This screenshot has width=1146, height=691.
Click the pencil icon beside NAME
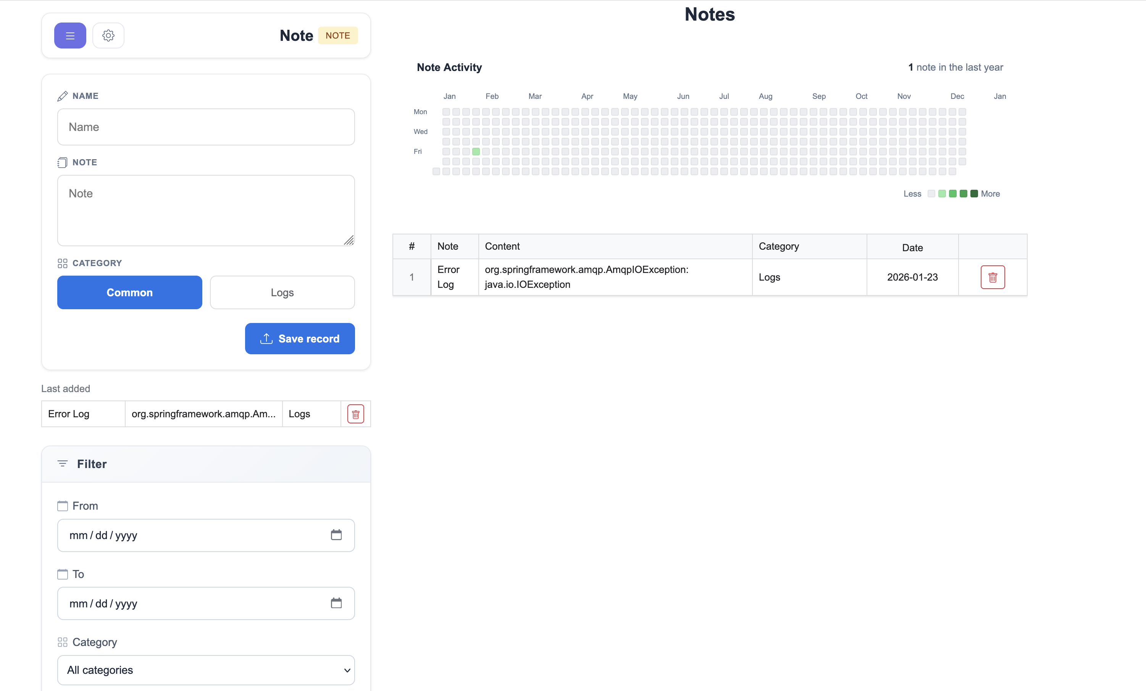tap(63, 96)
